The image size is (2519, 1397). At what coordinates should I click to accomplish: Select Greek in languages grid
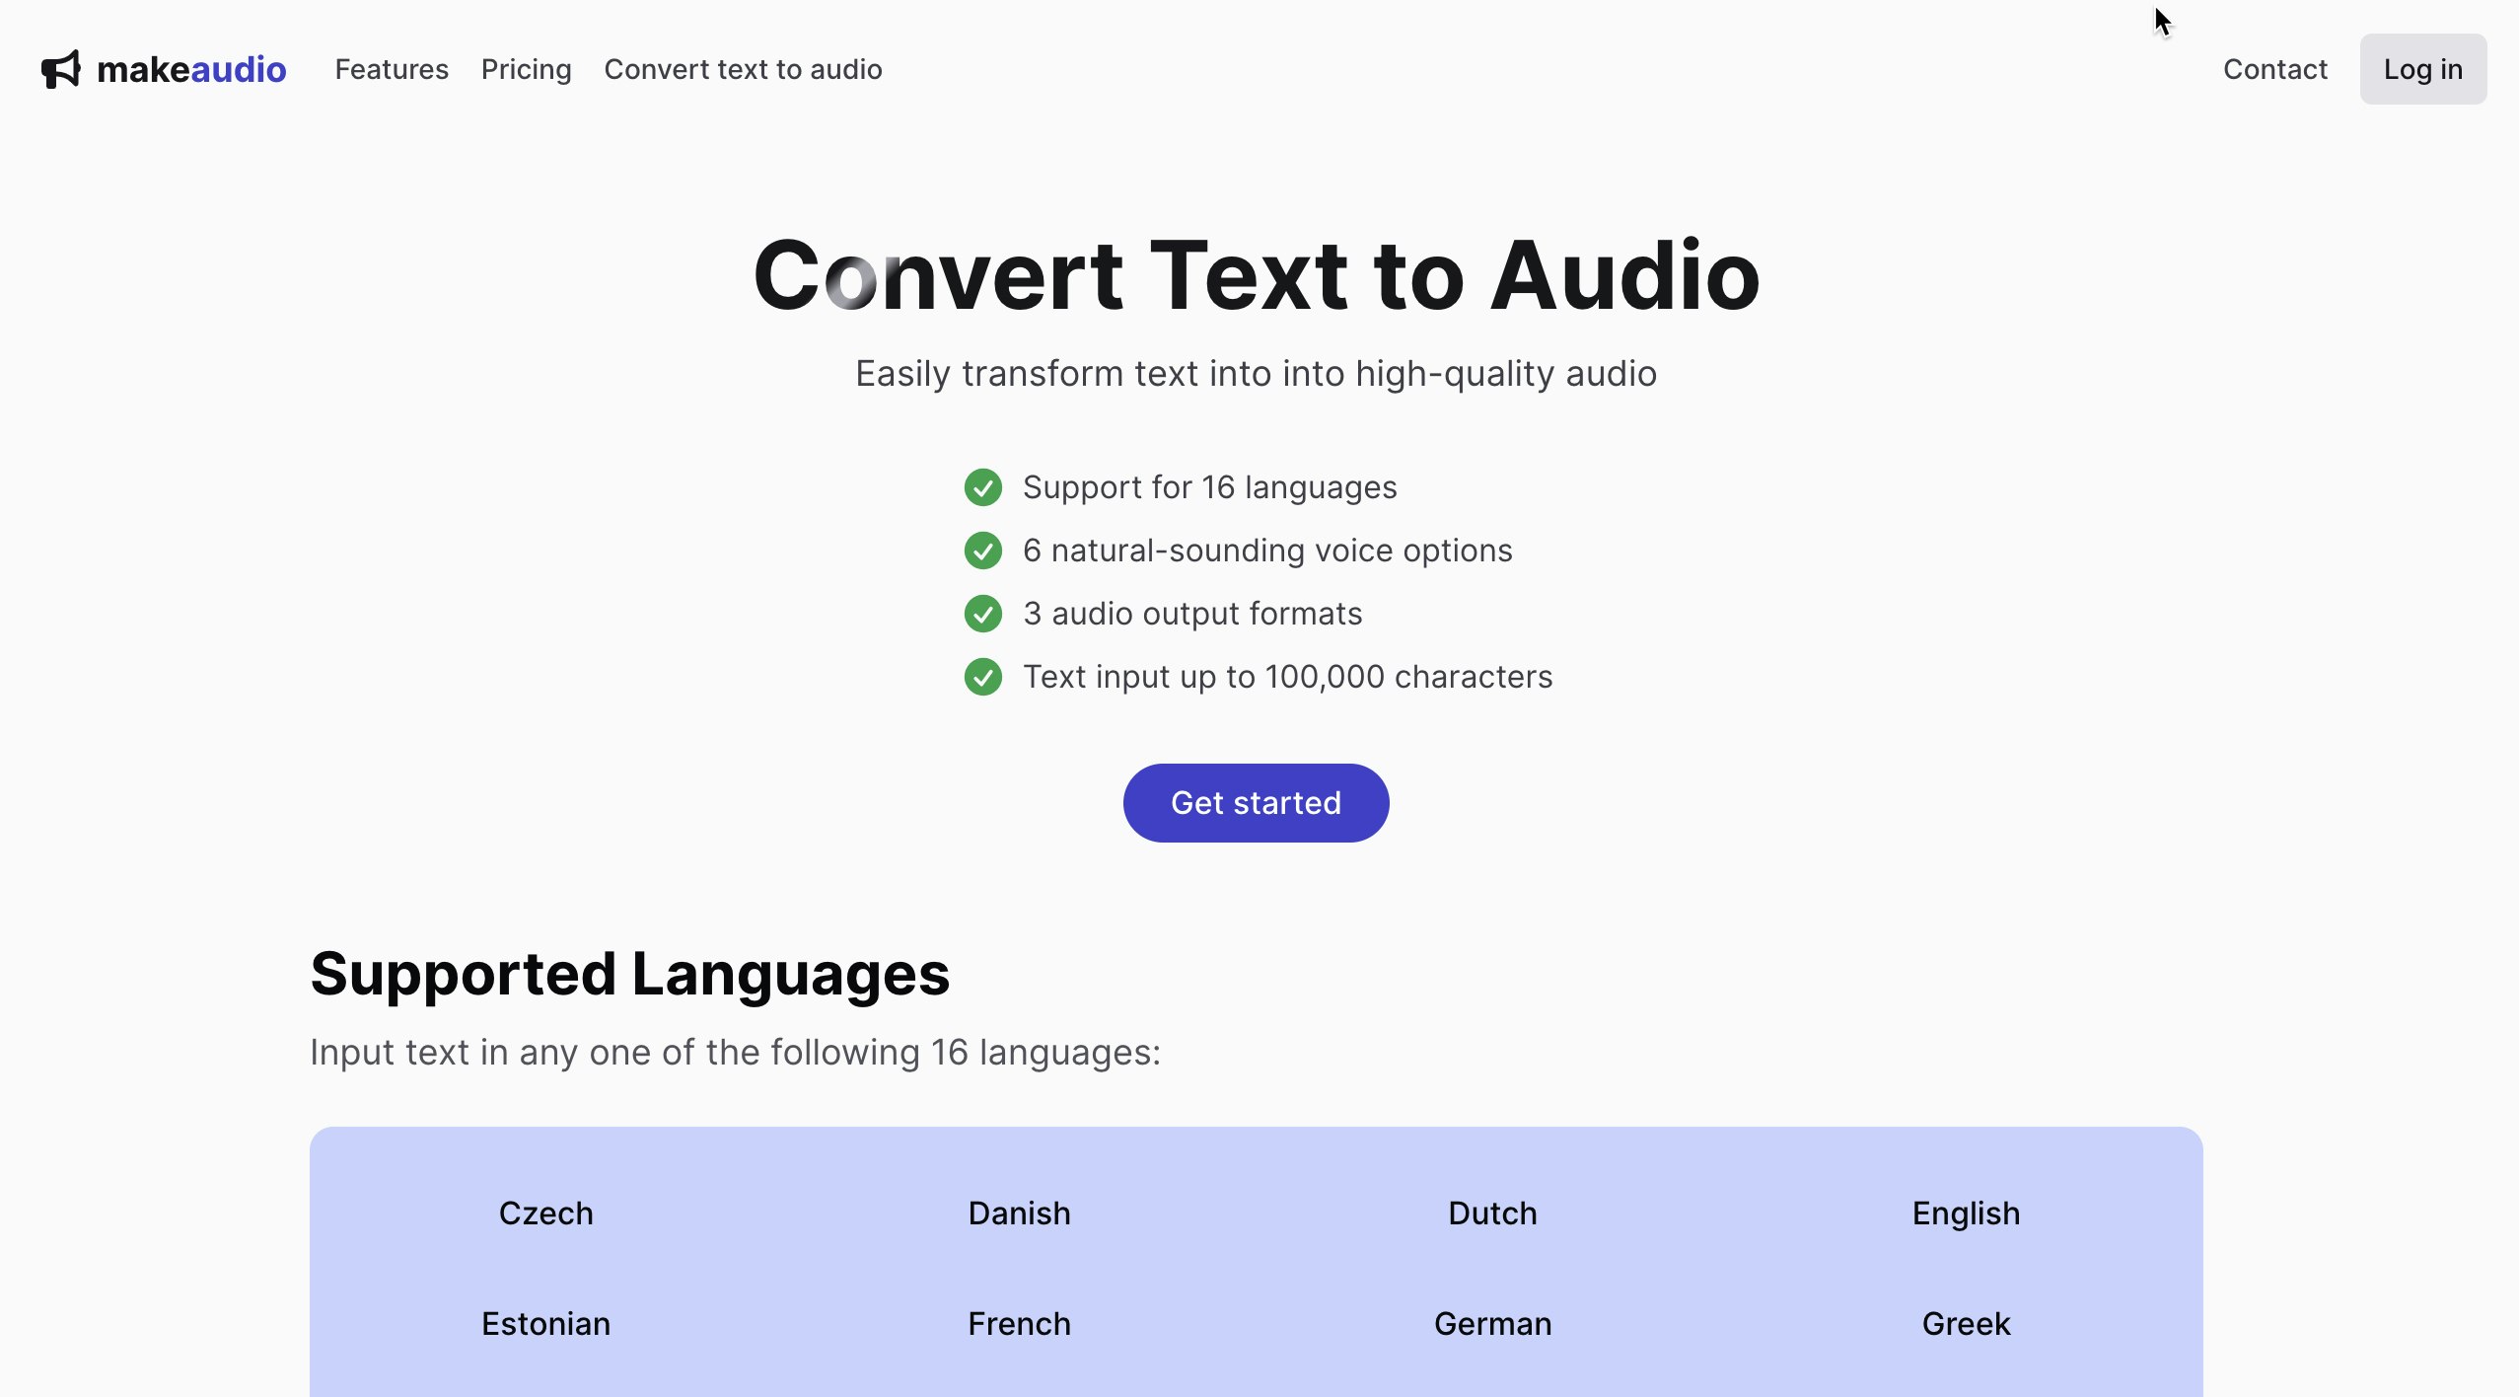1966,1324
